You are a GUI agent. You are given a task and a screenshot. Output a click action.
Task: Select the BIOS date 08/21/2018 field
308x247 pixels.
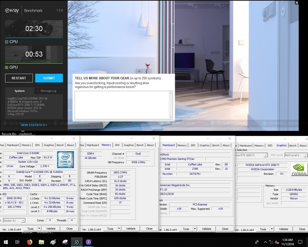(195, 194)
